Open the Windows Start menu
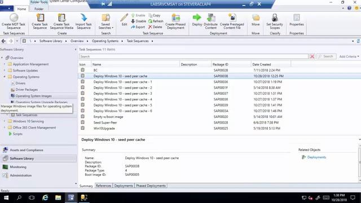The height and width of the screenshot is (203, 361). pyautogui.click(x=6, y=197)
